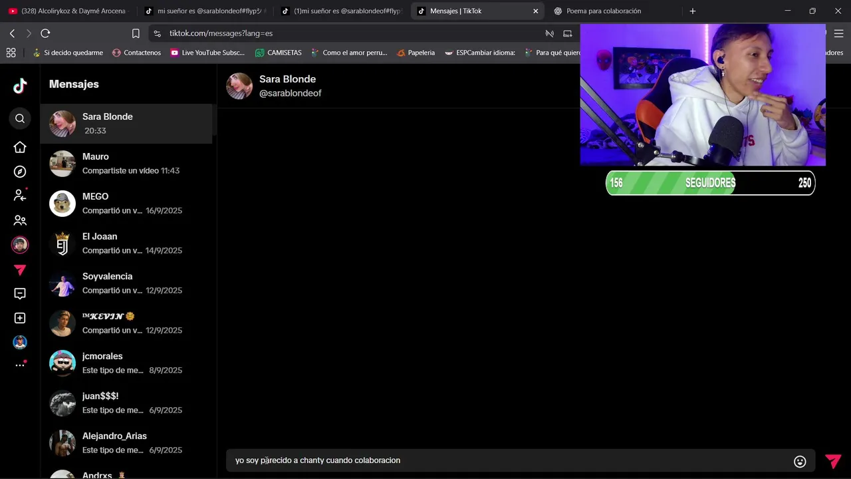Open 'Para qué quiero' bookmark

[552, 53]
